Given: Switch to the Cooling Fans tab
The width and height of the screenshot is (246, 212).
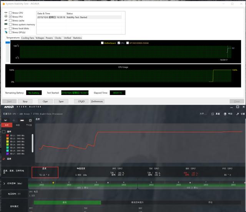Looking at the screenshot, I should tap(27, 38).
